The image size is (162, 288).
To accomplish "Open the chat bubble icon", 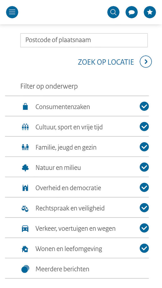I will [x=132, y=12].
